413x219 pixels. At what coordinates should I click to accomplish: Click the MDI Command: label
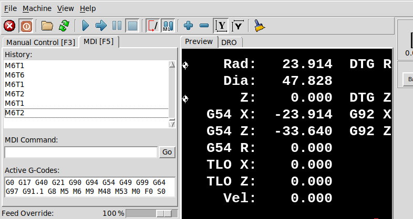click(x=32, y=140)
